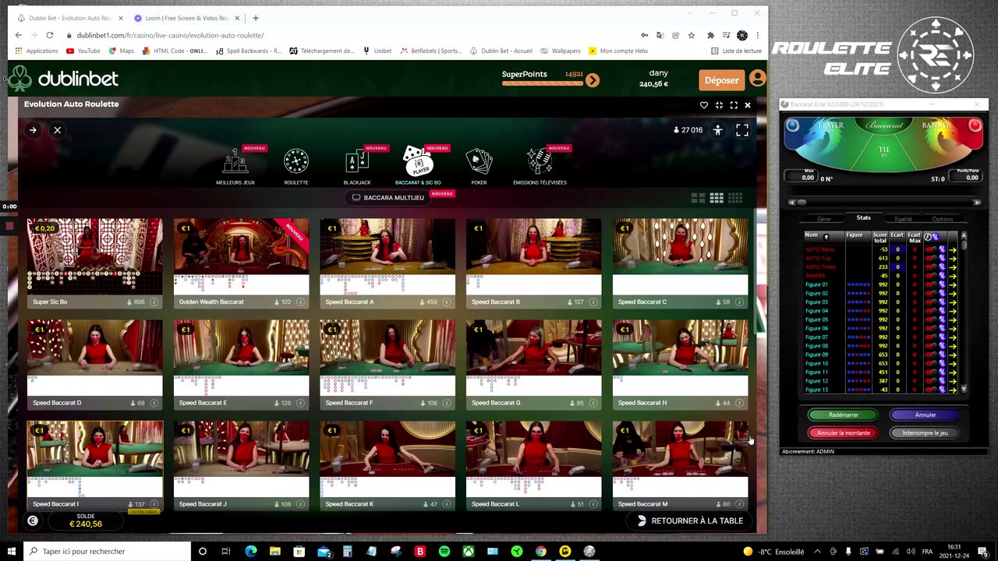998x561 pixels.
Task: Open Chrome from the Windows taskbar
Action: tap(540, 552)
